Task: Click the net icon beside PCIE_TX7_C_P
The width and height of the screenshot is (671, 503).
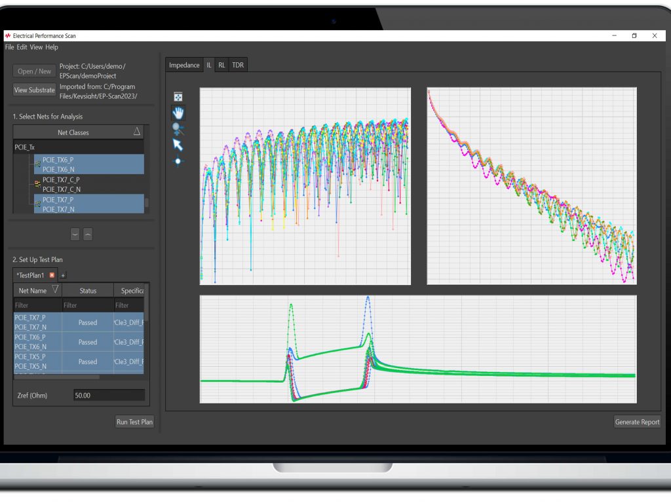Action: pyautogui.click(x=38, y=184)
